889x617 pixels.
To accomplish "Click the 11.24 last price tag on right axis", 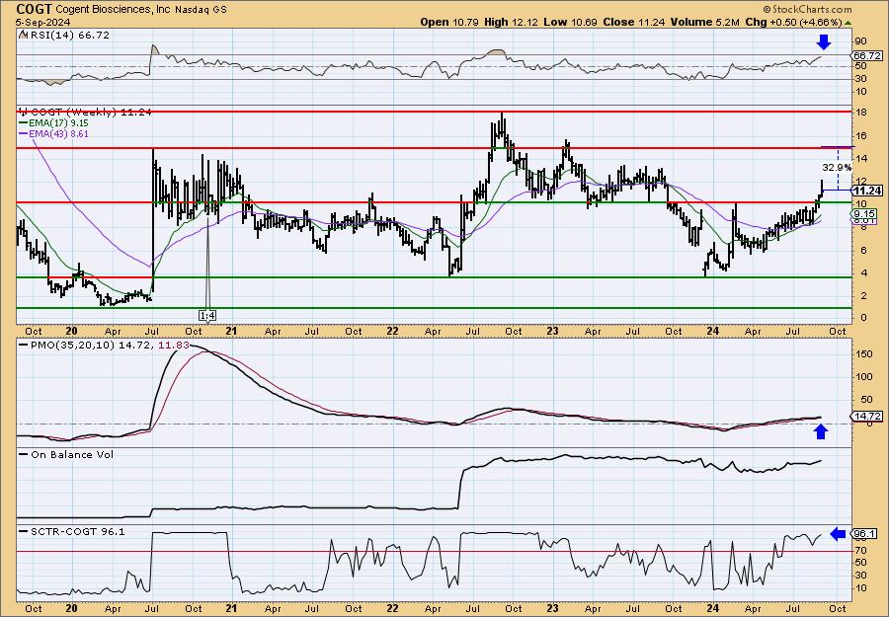I will tap(867, 191).
